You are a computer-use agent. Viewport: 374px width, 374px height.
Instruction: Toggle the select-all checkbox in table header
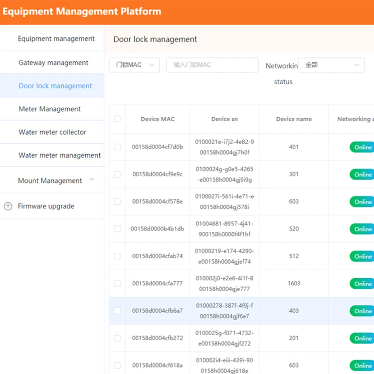point(117,119)
